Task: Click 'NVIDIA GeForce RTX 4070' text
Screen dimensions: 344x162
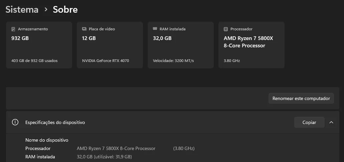Action: coord(106,61)
